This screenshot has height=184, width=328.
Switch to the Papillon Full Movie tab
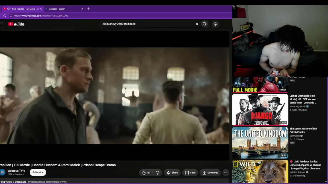23,9
